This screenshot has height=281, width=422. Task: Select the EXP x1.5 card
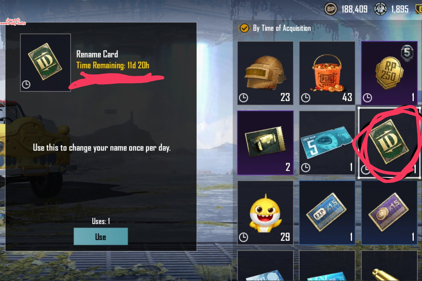tap(327, 213)
